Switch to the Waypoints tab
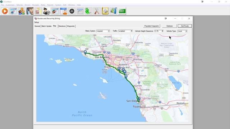230x129 pixels. coord(71,26)
